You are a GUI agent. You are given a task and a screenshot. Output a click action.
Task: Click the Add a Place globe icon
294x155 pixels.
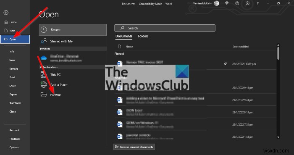[x=44, y=84]
